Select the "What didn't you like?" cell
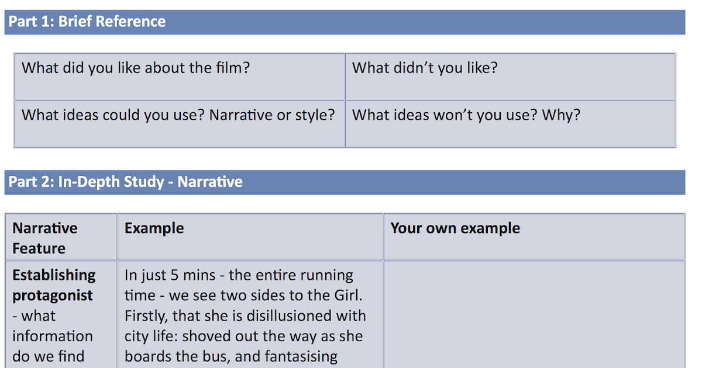The height and width of the screenshot is (368, 702). point(510,76)
